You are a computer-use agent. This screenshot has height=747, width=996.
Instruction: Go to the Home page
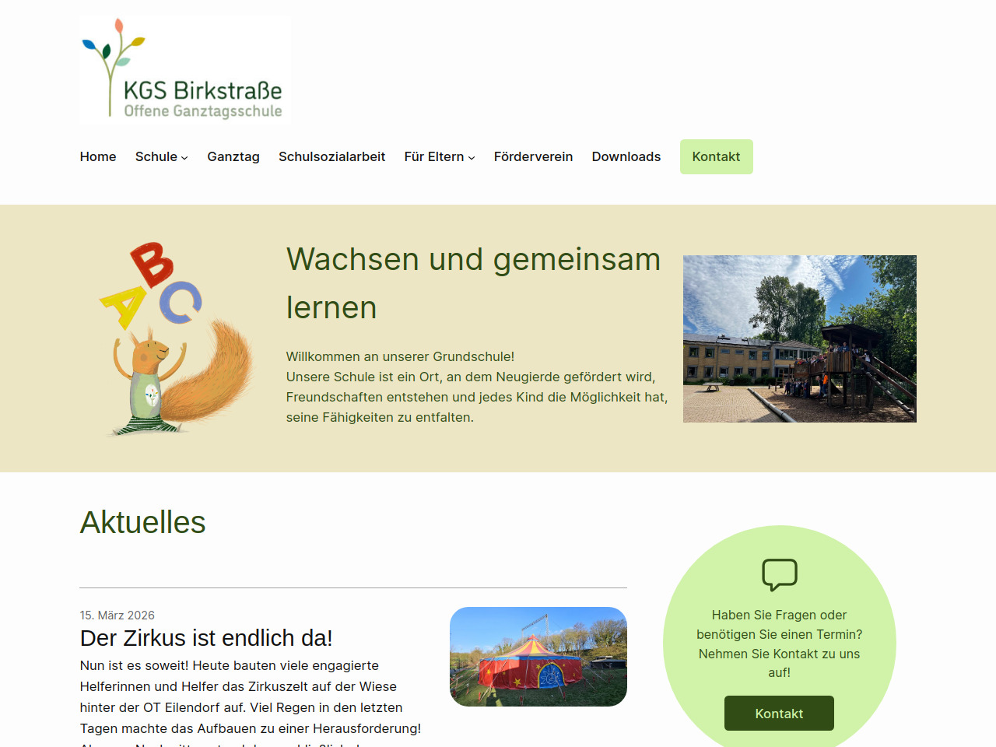(98, 156)
